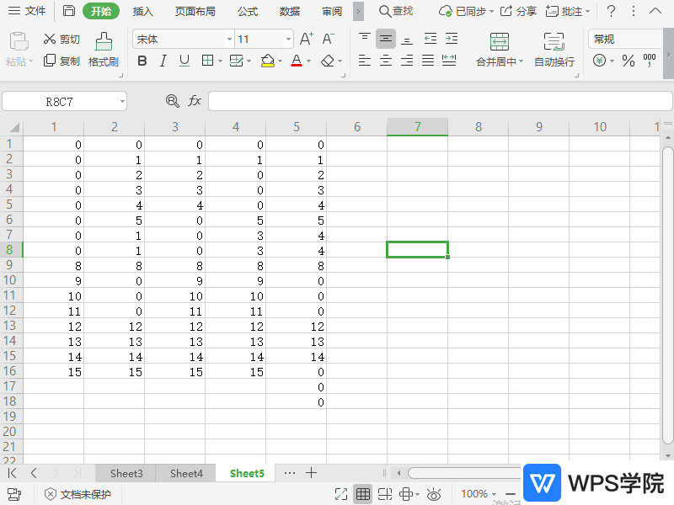Click the fx insert function icon
The height and width of the screenshot is (505, 674).
[x=195, y=101]
